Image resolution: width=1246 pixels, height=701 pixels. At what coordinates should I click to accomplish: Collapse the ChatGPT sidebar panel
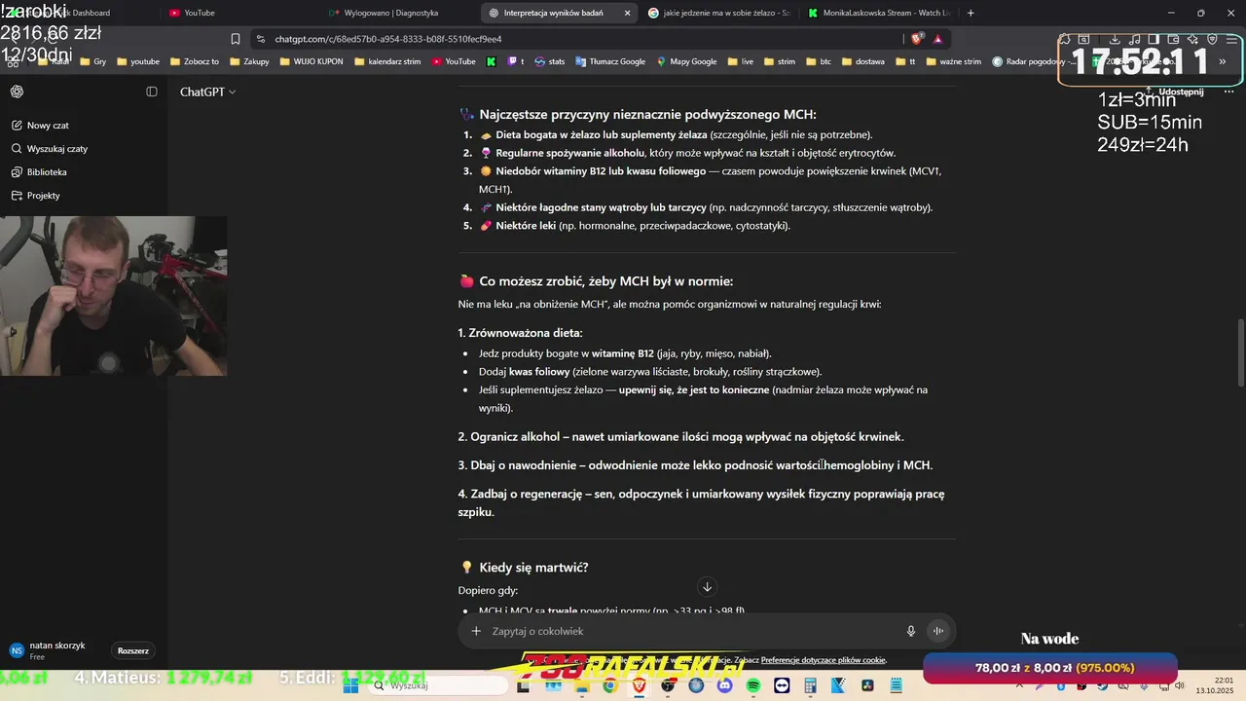[152, 92]
